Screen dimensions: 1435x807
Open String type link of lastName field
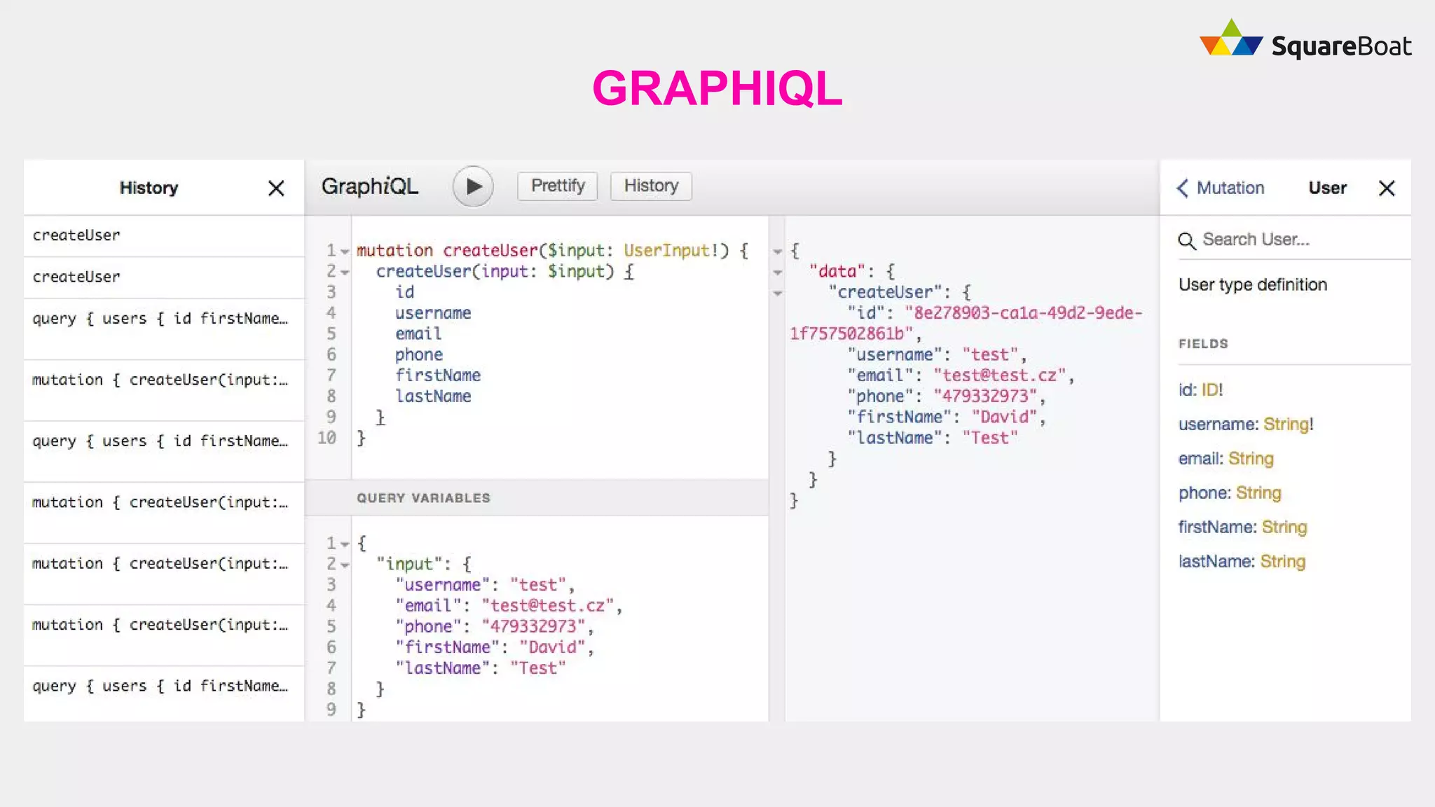(1283, 562)
